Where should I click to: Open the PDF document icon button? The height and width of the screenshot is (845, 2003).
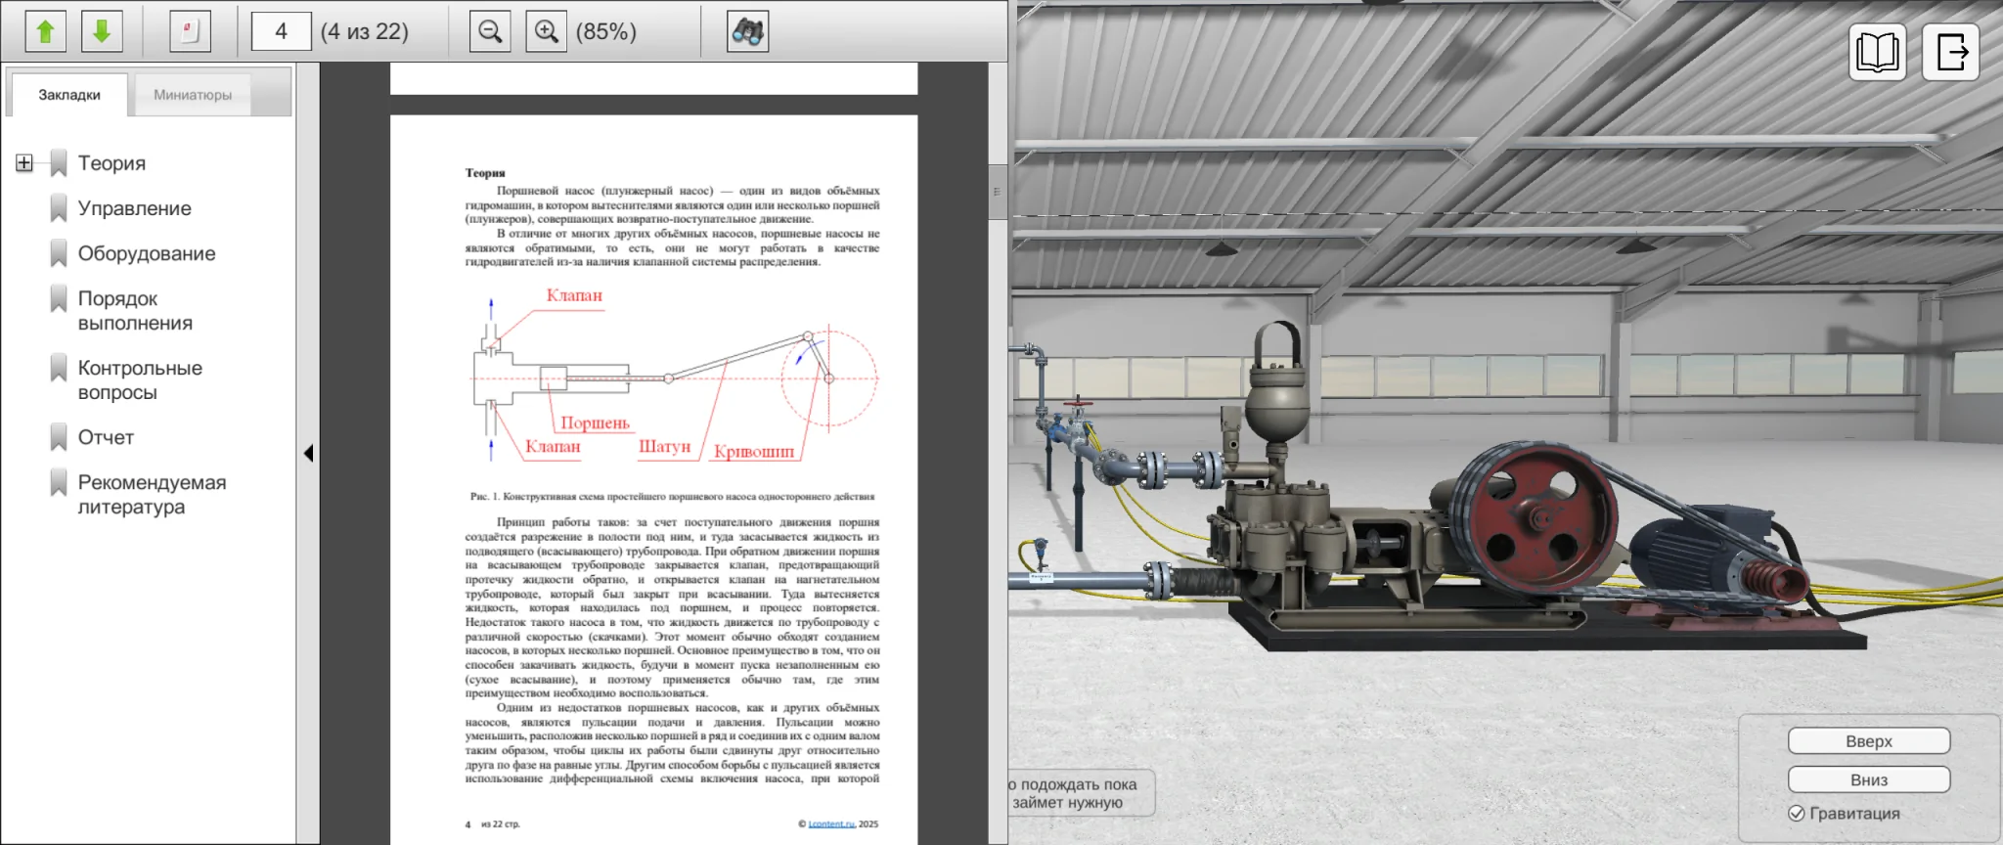pos(190,31)
